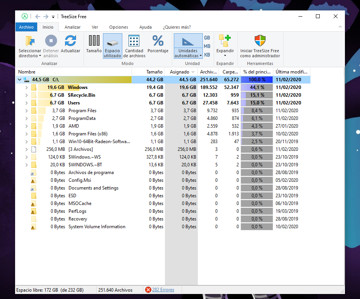Switch to Cantidad de archivos mode
This screenshot has width=360, height=299.
coord(134,46)
